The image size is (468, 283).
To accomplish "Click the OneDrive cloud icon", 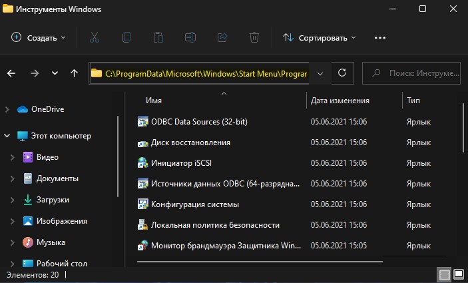I will coord(23,109).
